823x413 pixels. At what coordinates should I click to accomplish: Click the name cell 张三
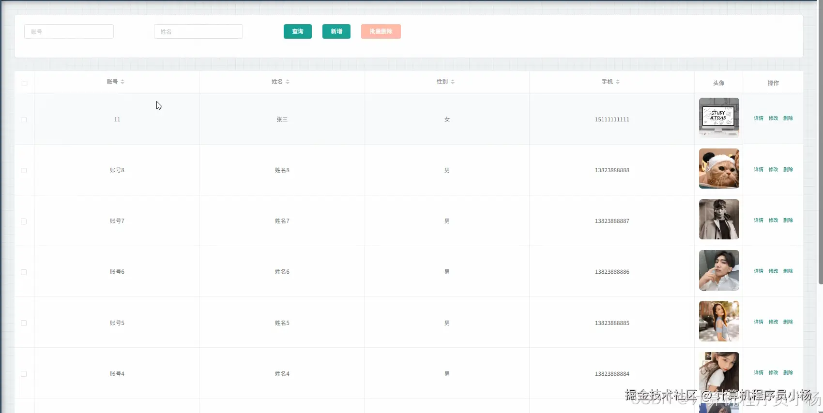282,119
